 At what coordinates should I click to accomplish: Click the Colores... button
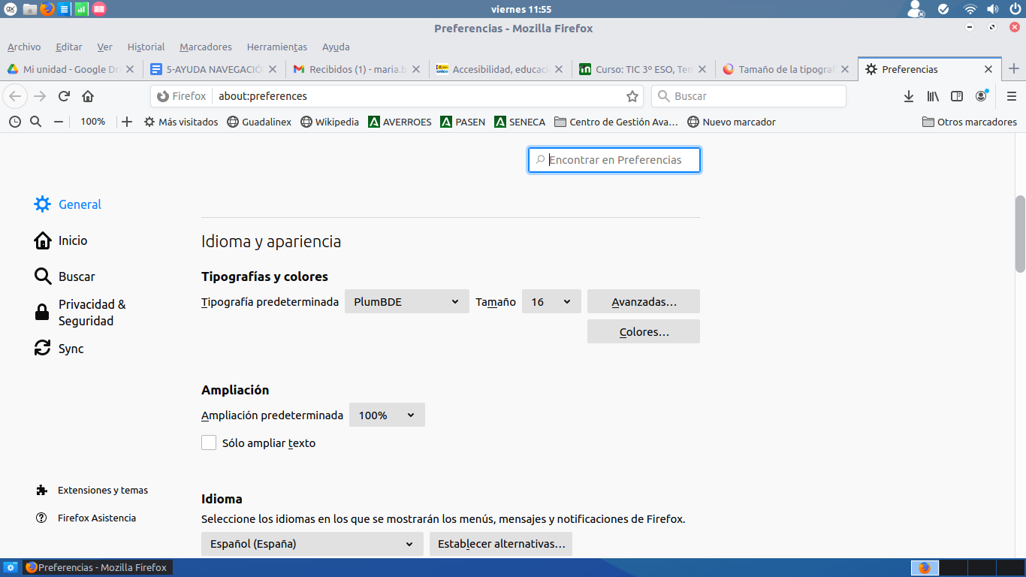(643, 332)
